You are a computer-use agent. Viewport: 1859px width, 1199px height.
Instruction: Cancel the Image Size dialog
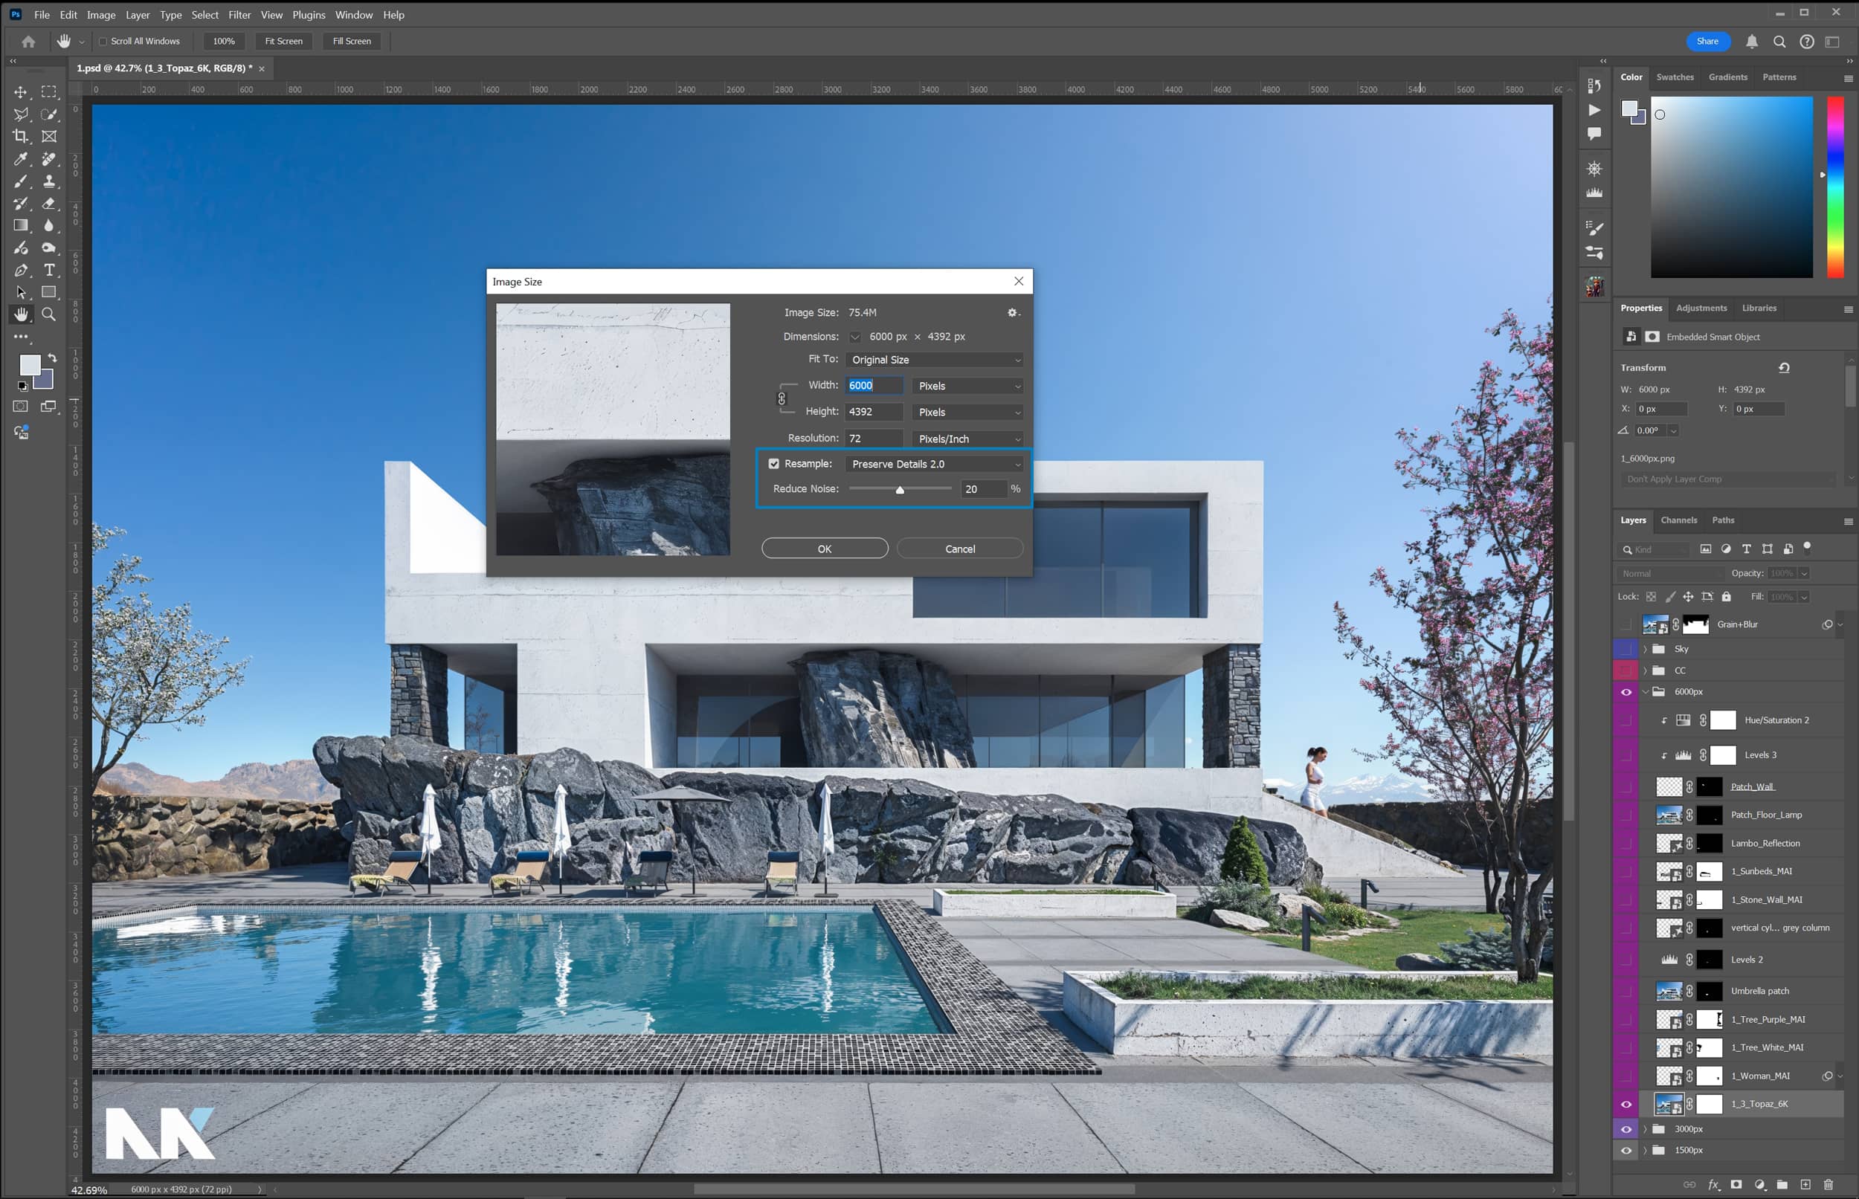click(959, 549)
